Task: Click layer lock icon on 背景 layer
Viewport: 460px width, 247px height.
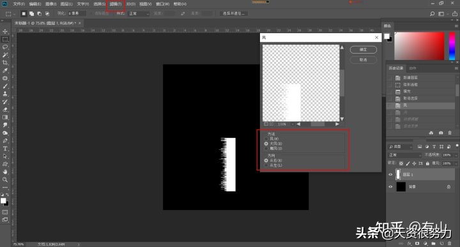Action: pyautogui.click(x=448, y=186)
